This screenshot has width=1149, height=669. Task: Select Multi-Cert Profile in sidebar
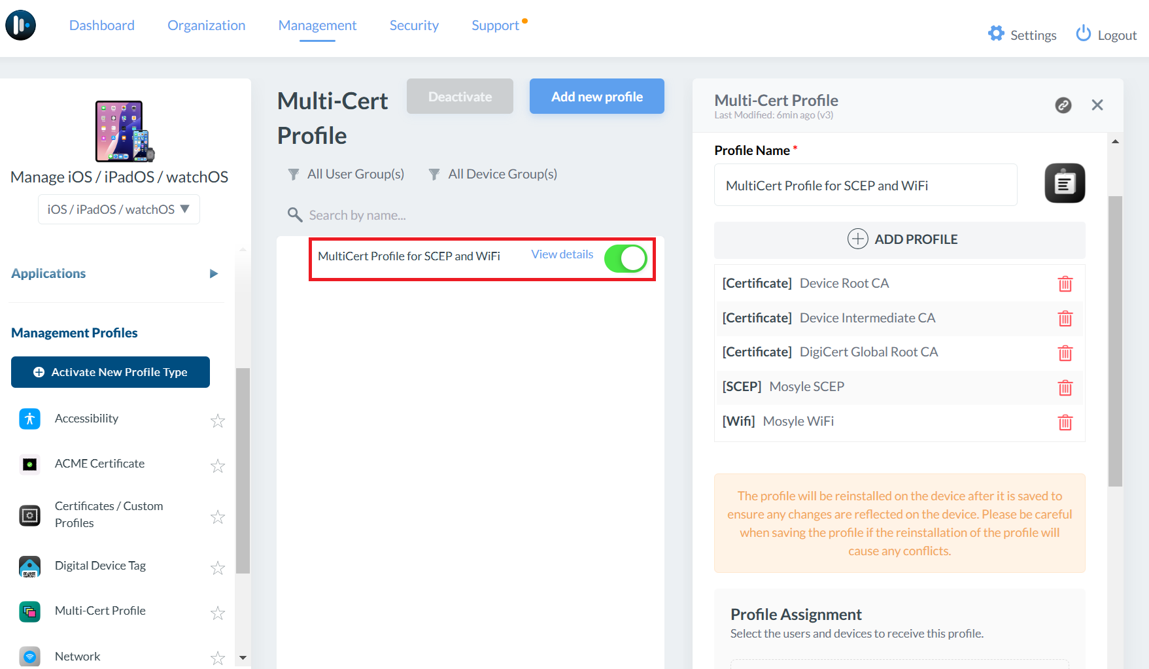100,611
